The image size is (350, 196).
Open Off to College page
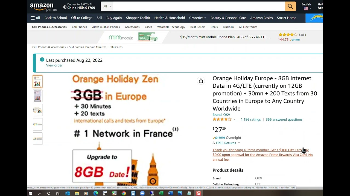(x=82, y=18)
